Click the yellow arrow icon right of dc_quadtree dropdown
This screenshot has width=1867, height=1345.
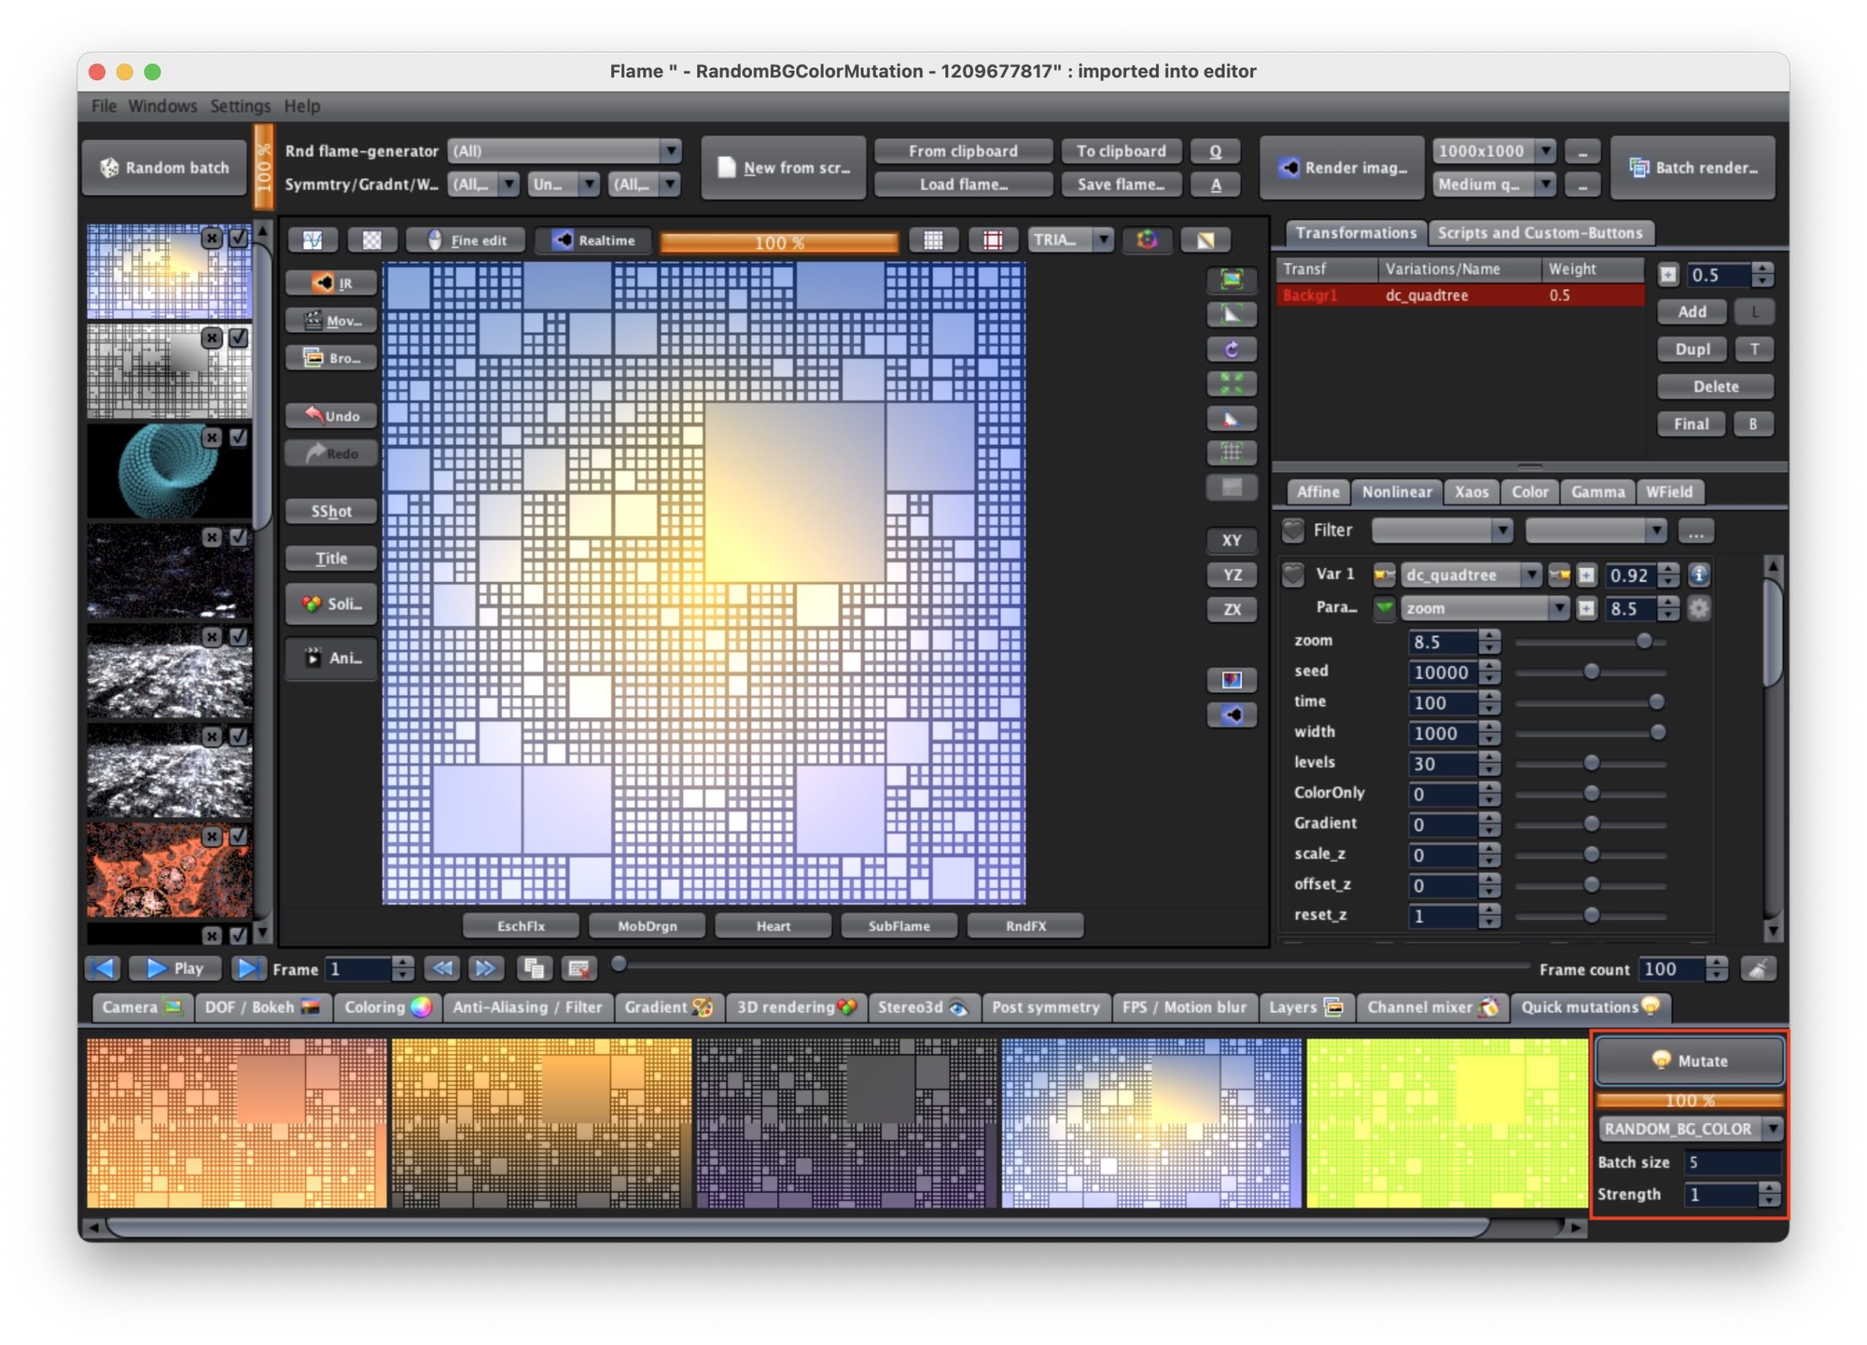1559,574
